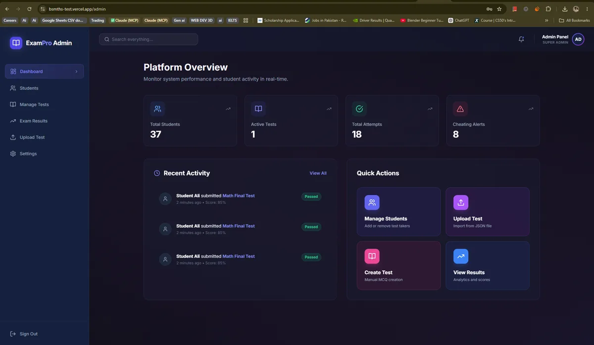Click the search magnifier icon
594x345 pixels.
point(106,39)
